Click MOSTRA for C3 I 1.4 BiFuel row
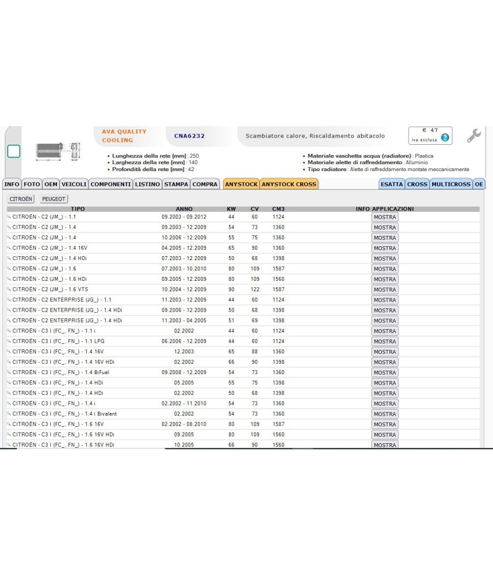 pyautogui.click(x=385, y=372)
